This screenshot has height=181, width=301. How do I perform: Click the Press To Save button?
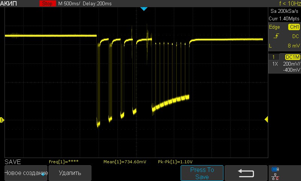coord(202,173)
